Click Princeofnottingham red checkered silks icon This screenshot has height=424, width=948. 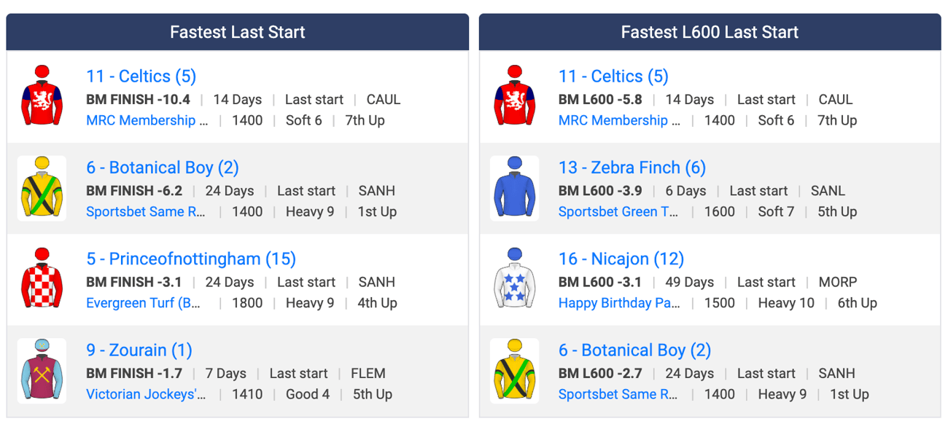[x=42, y=279]
